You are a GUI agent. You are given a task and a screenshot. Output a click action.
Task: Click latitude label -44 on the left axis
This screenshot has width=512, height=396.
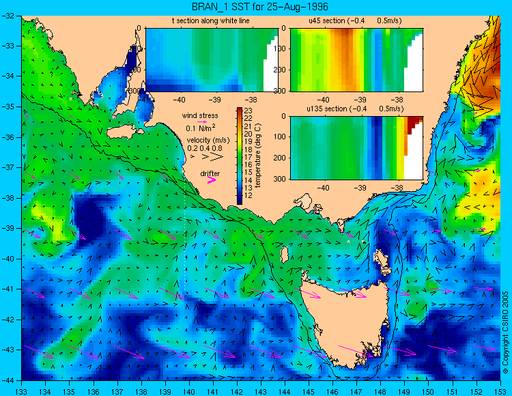8,380
